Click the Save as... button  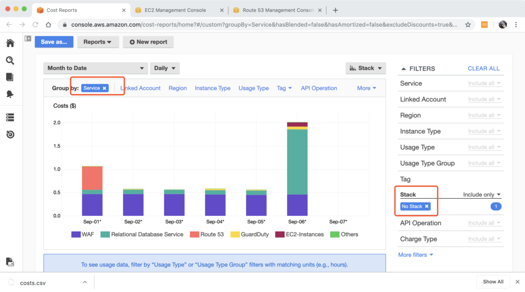[x=54, y=42]
